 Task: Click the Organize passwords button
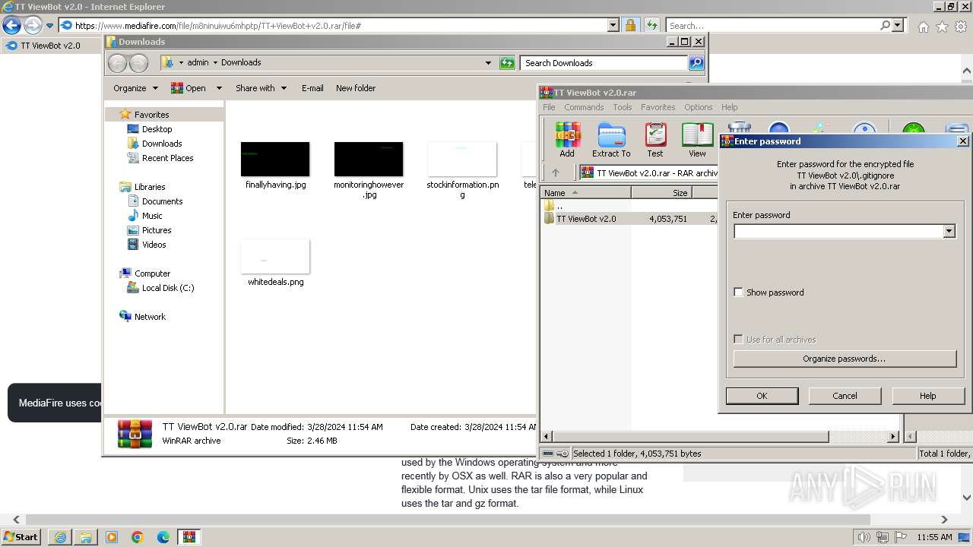(845, 359)
